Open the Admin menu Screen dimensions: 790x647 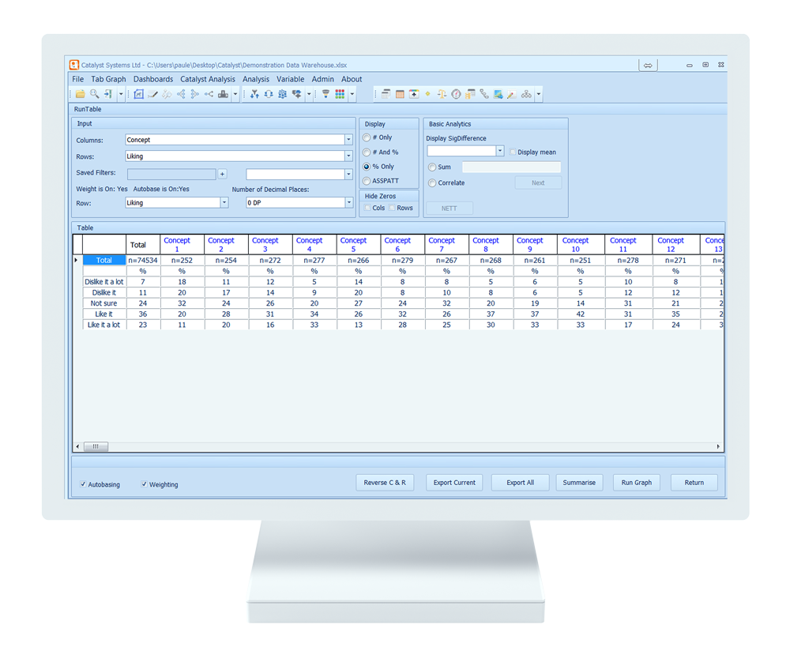point(323,79)
